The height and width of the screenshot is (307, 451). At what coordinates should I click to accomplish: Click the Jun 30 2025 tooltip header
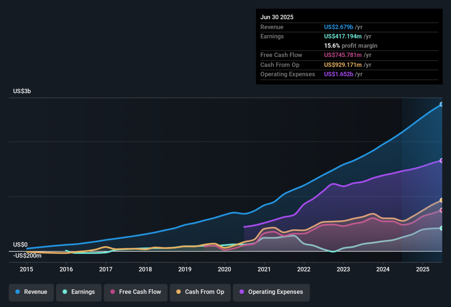[277, 17]
